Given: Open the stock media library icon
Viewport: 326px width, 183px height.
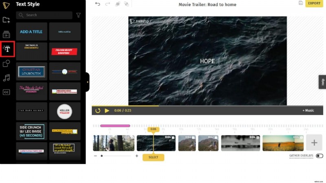Looking at the screenshot, I should tap(6, 35).
